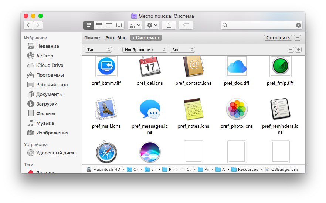This screenshot has width=326, height=203.
Task: Switch to column view mode
Action: click(109, 25)
